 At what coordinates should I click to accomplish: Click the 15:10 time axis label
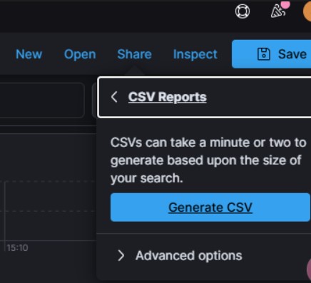click(17, 248)
